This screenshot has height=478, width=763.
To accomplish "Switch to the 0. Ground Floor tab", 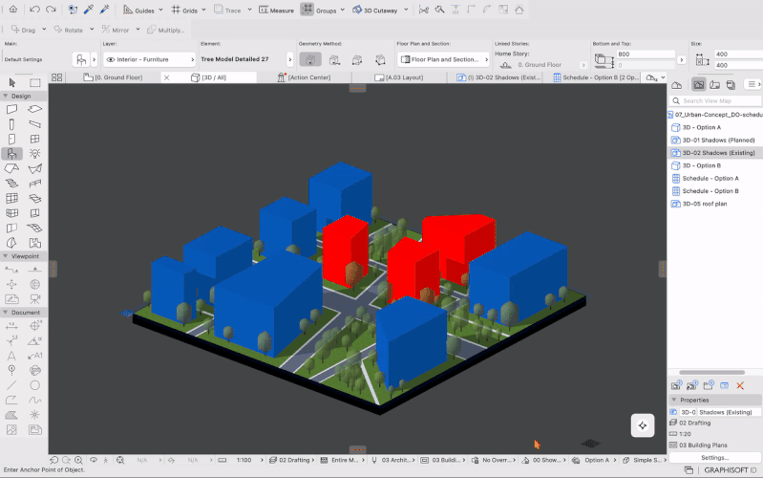I will (x=113, y=77).
